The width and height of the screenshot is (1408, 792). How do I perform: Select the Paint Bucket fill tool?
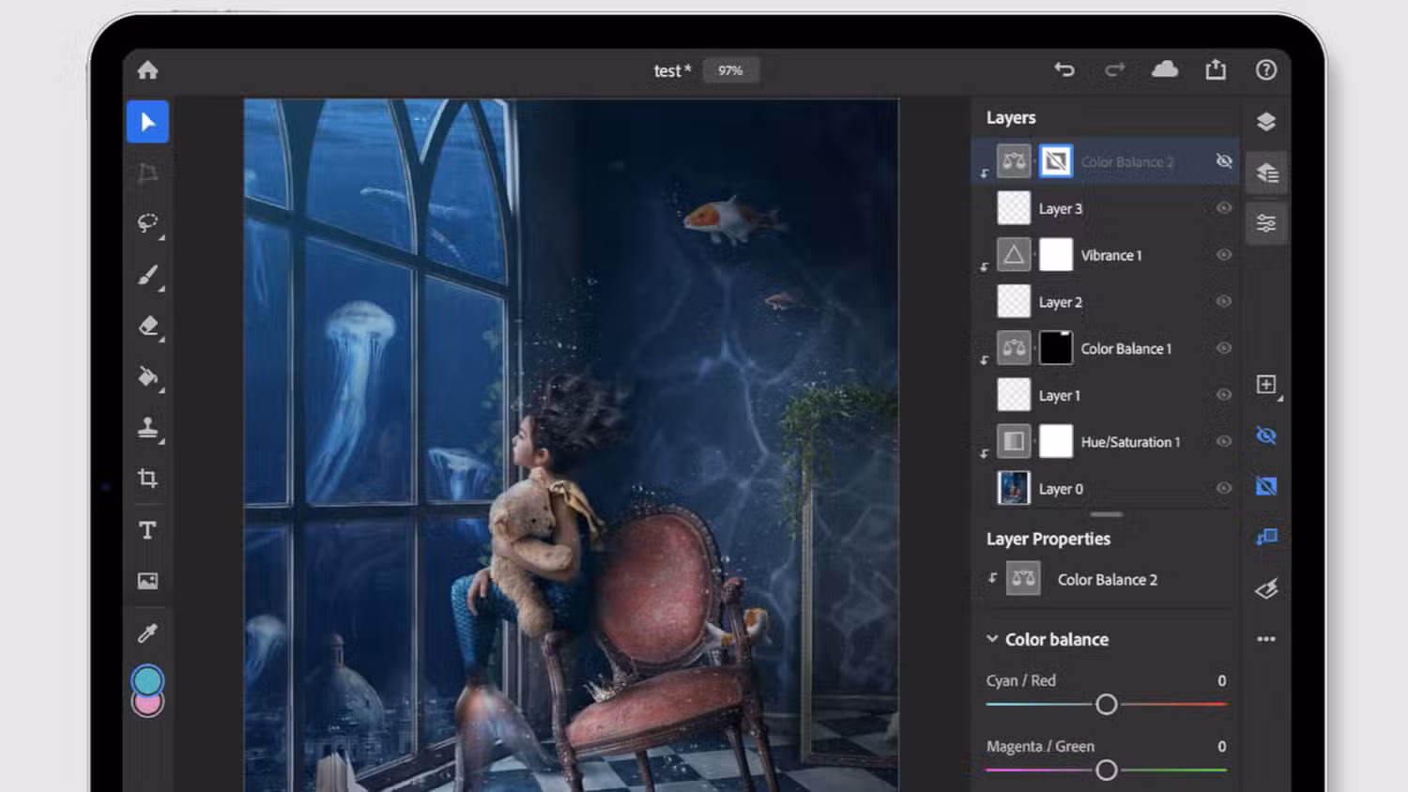[x=147, y=376]
